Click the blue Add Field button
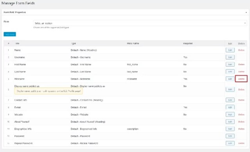The width and height of the screenshot is (250, 152). pos(10,34)
